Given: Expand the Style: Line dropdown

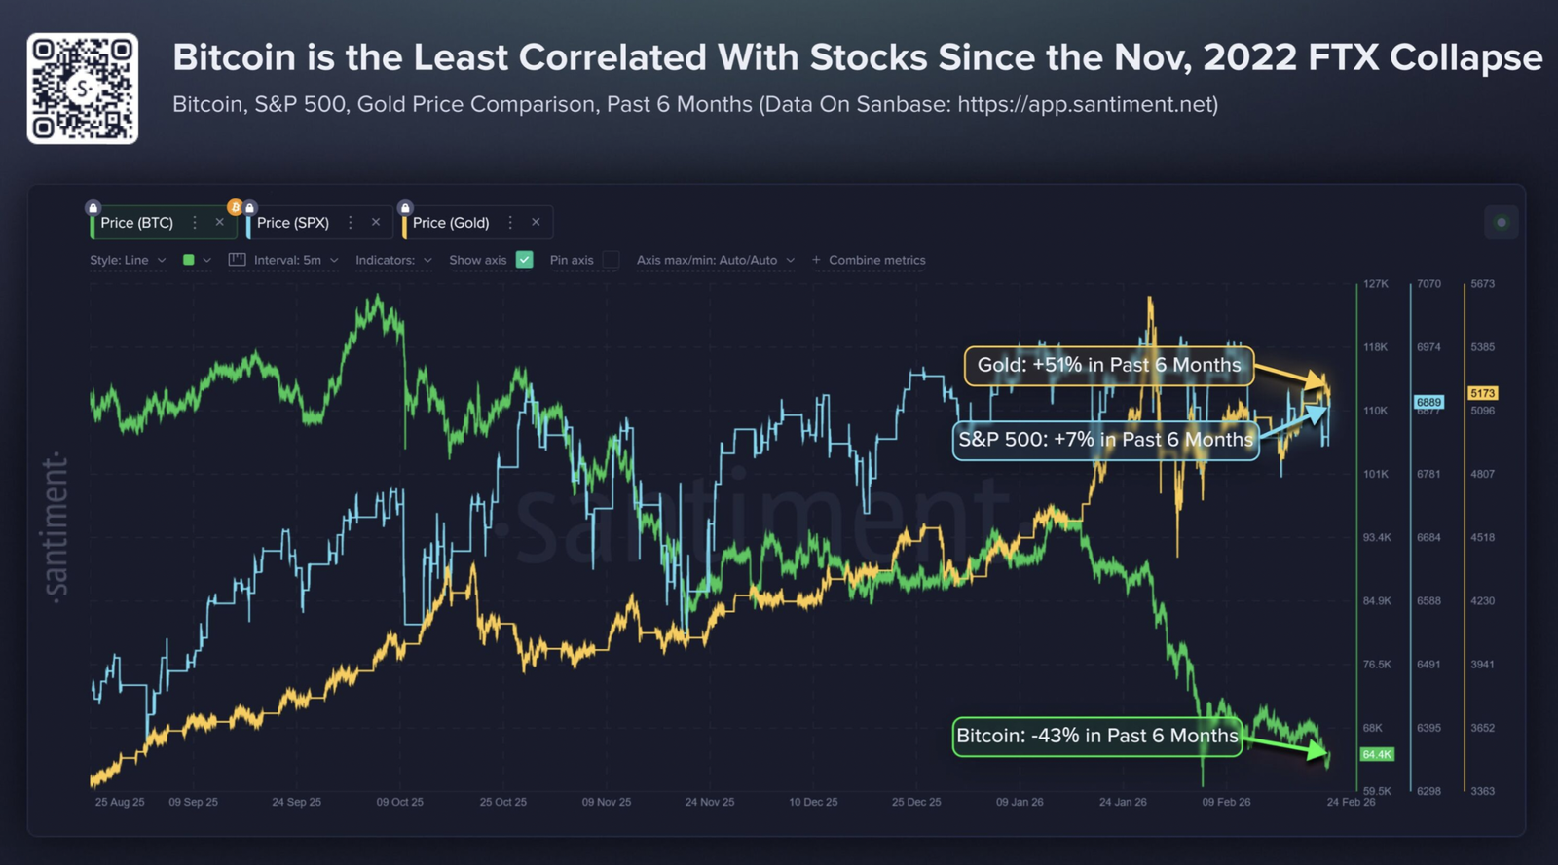Looking at the screenshot, I should pyautogui.click(x=128, y=260).
